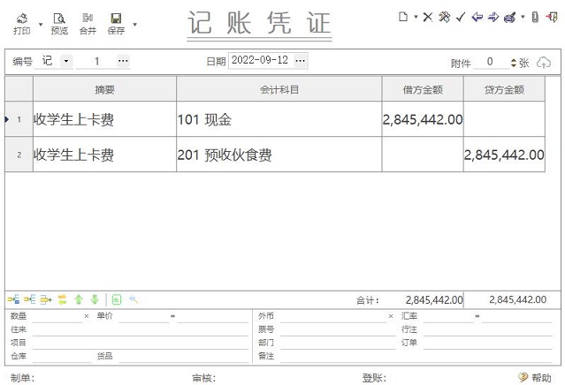The height and width of the screenshot is (385, 565).
Task: Click the voucher number field showing 1
Action: [x=96, y=61]
